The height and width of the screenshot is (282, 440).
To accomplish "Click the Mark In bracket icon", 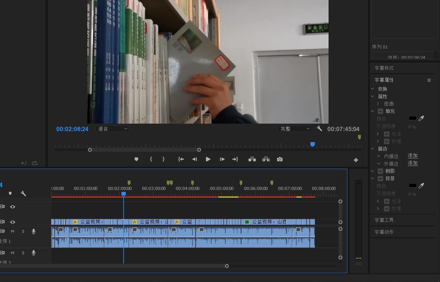I will (151, 159).
